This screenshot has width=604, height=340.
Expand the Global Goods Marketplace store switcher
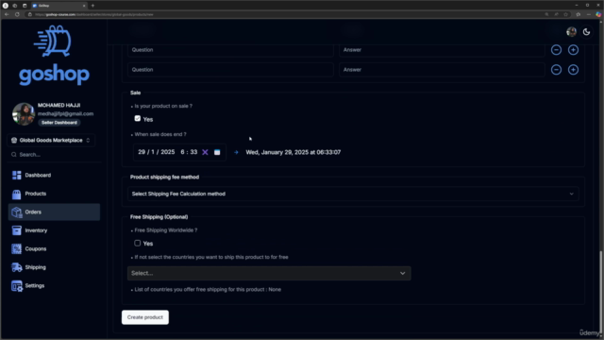coord(51,141)
